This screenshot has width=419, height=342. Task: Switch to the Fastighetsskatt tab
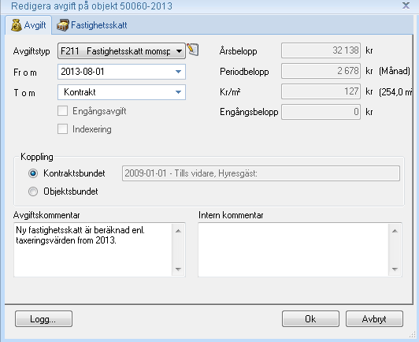(91, 25)
